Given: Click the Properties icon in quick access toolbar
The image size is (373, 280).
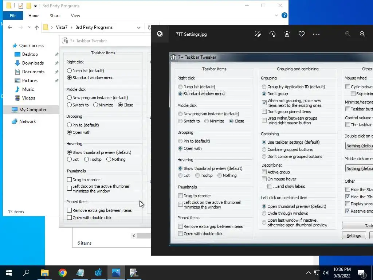Looking at the screenshot, I should pyautogui.click(x=21, y=6).
